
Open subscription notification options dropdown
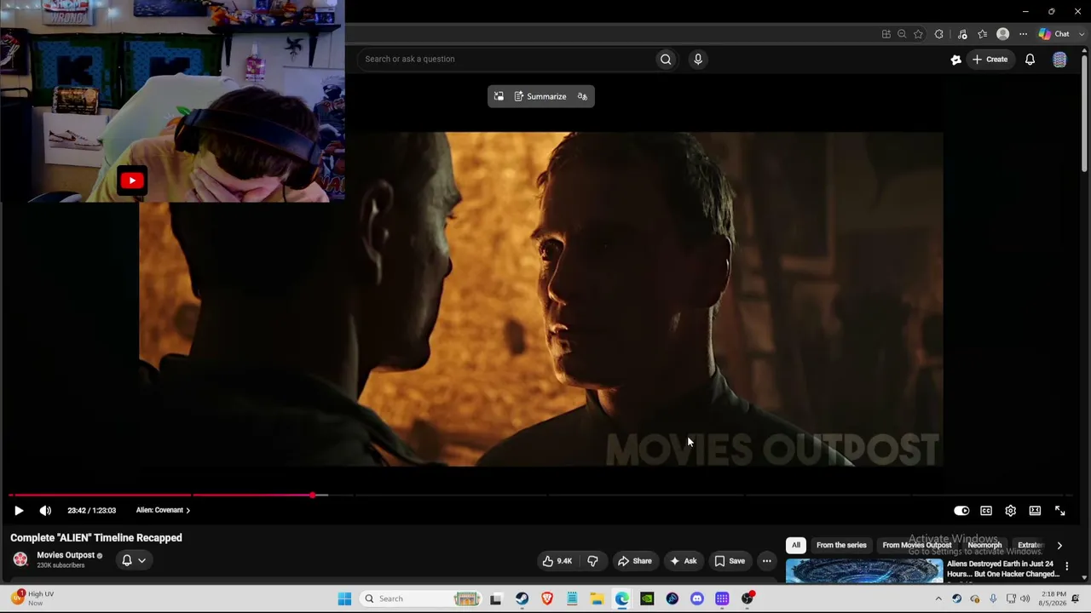tap(134, 560)
